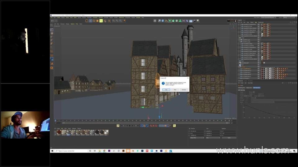Toggle Y axis lock in toolbar
Screen dimensions: 298x167
(117, 21)
